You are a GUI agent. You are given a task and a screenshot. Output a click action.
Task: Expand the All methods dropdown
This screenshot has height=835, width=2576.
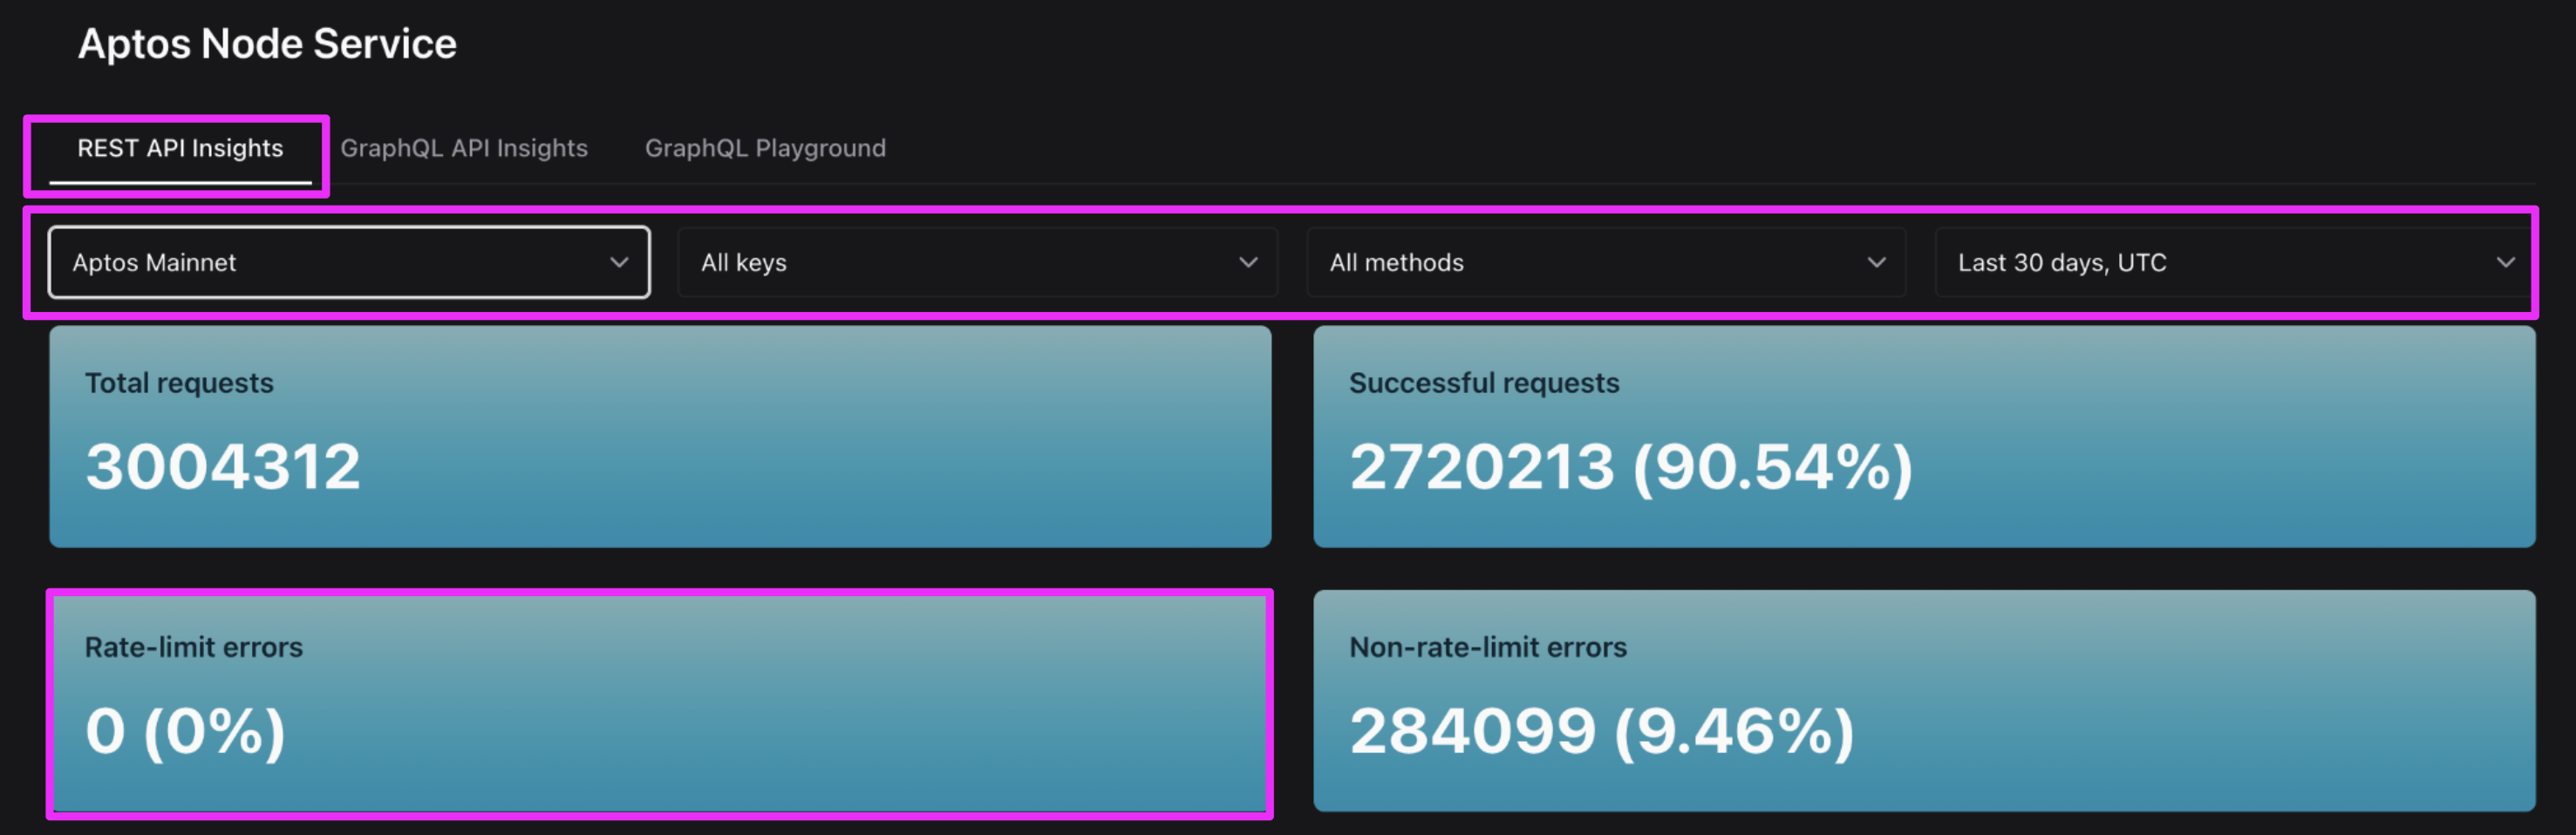click(x=1606, y=262)
